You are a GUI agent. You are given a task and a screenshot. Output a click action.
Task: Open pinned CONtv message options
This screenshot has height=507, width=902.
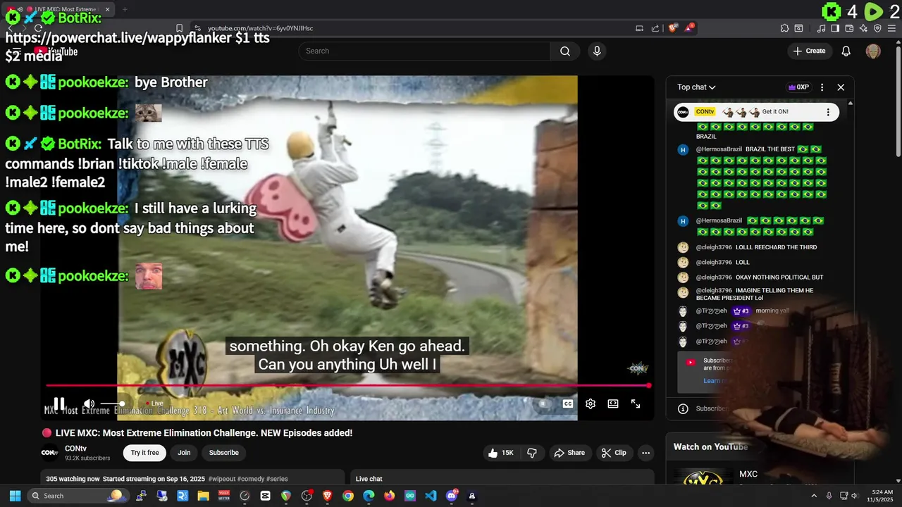tap(828, 112)
